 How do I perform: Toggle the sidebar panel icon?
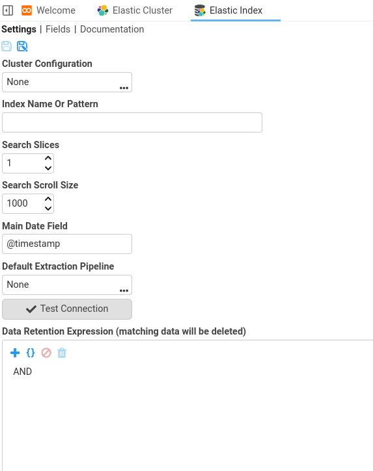click(8, 10)
